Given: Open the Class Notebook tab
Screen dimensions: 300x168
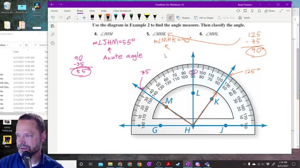Looking at the screenshot, I should [122, 11].
